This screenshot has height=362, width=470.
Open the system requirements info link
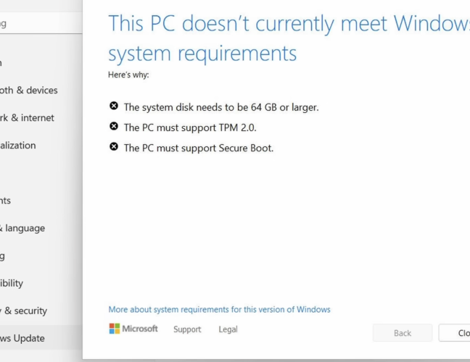(219, 309)
